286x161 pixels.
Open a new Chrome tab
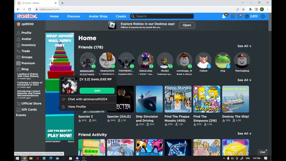point(63,3)
